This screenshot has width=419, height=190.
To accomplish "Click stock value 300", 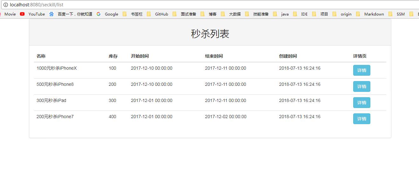I will click(x=113, y=100).
